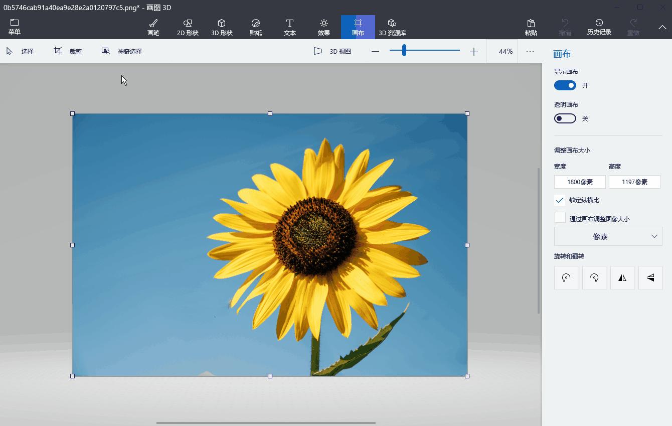Click the bottom-middle canvas resize handle

(x=270, y=376)
